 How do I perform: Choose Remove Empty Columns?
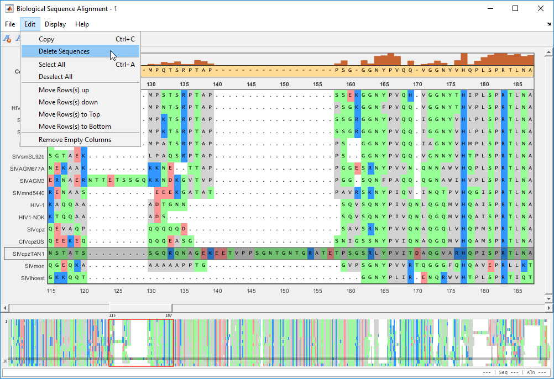tap(75, 140)
